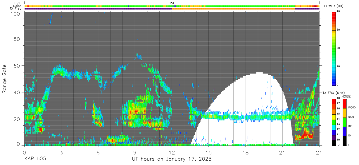The image size is (359, 165).
Task: Click the NOISE legend title
Action: pyautogui.click(x=346, y=96)
